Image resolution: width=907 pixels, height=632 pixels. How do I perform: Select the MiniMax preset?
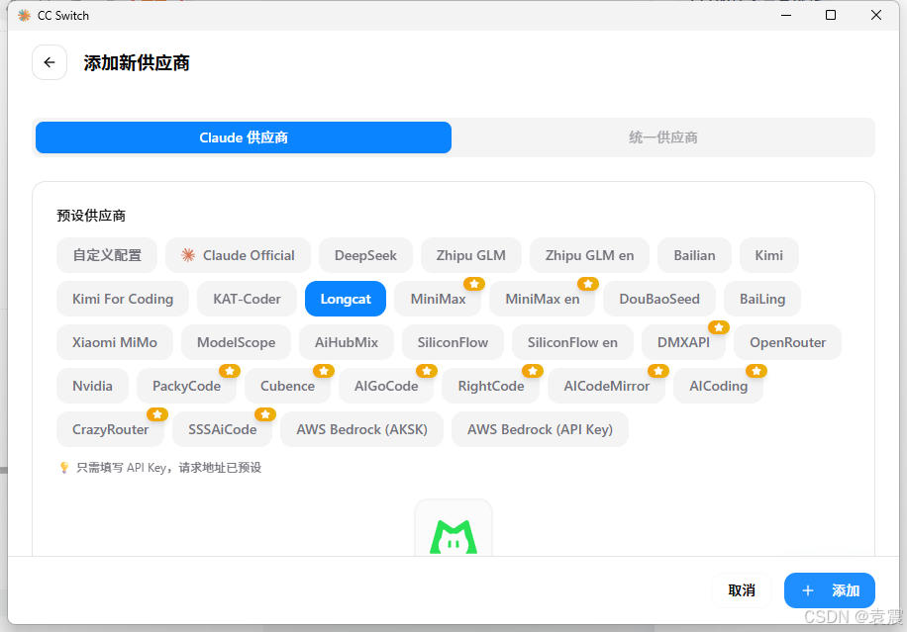tap(438, 299)
